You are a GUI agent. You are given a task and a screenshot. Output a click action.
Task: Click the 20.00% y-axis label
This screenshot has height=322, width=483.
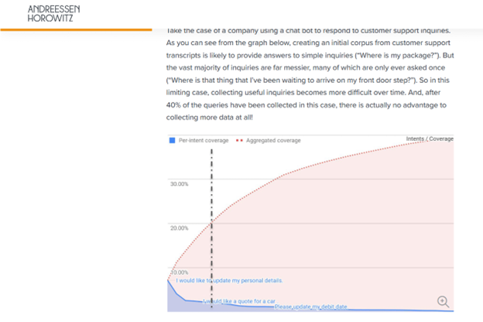coord(180,228)
